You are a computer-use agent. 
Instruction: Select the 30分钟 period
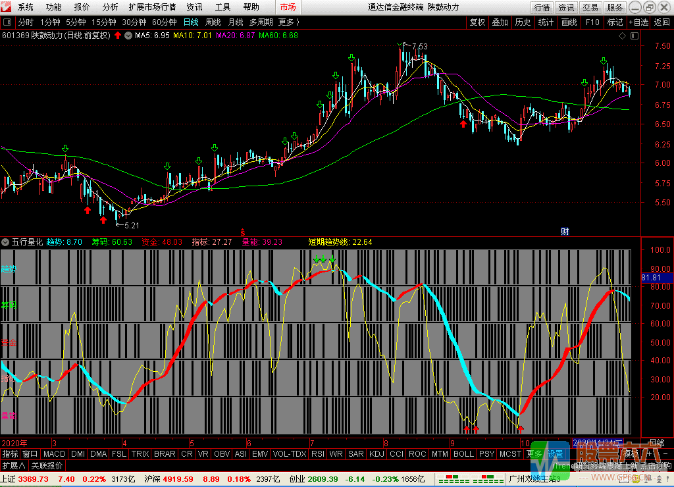coord(134,22)
